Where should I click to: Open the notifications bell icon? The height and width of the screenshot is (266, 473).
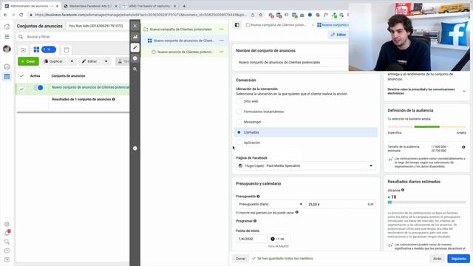7,233
